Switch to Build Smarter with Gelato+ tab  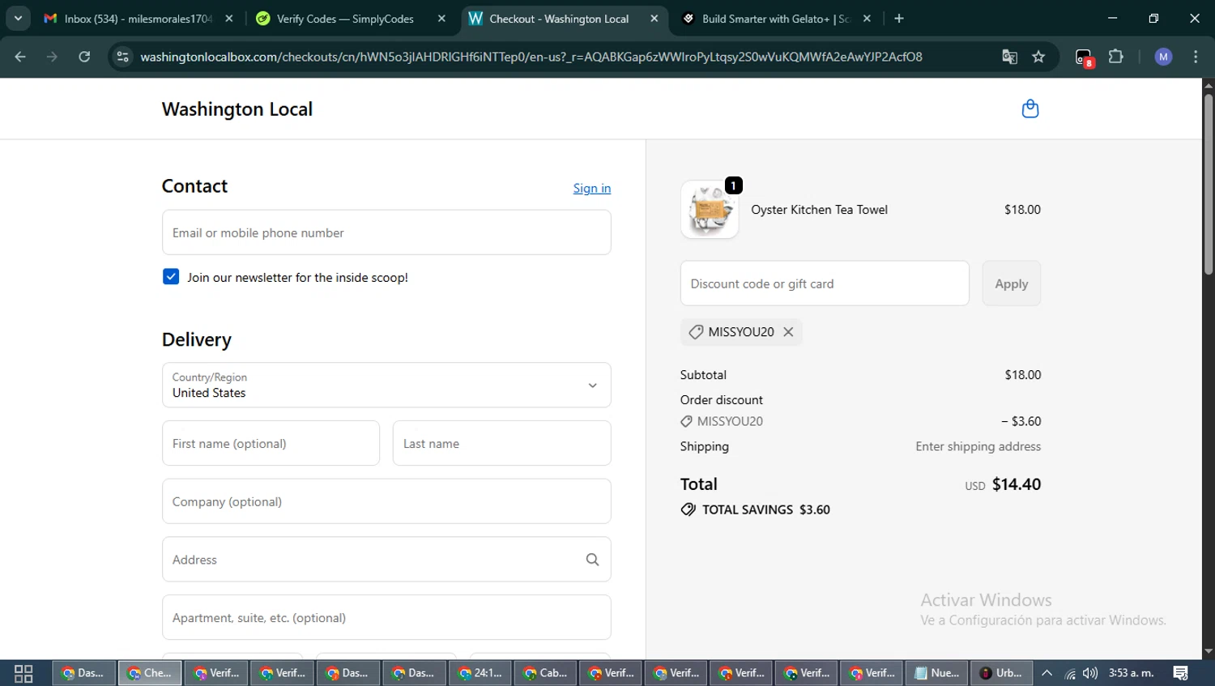click(x=775, y=19)
